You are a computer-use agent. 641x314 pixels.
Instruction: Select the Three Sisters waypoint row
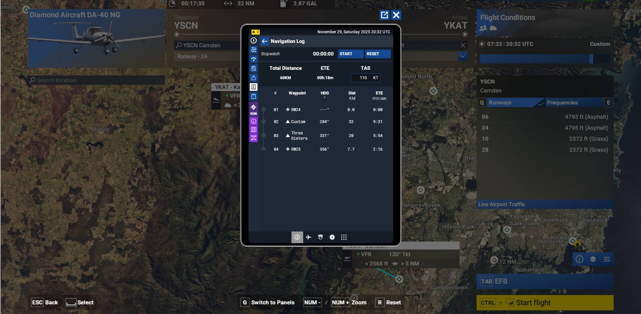coord(326,136)
